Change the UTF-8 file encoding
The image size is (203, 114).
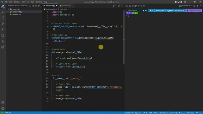[x=145, y=113]
